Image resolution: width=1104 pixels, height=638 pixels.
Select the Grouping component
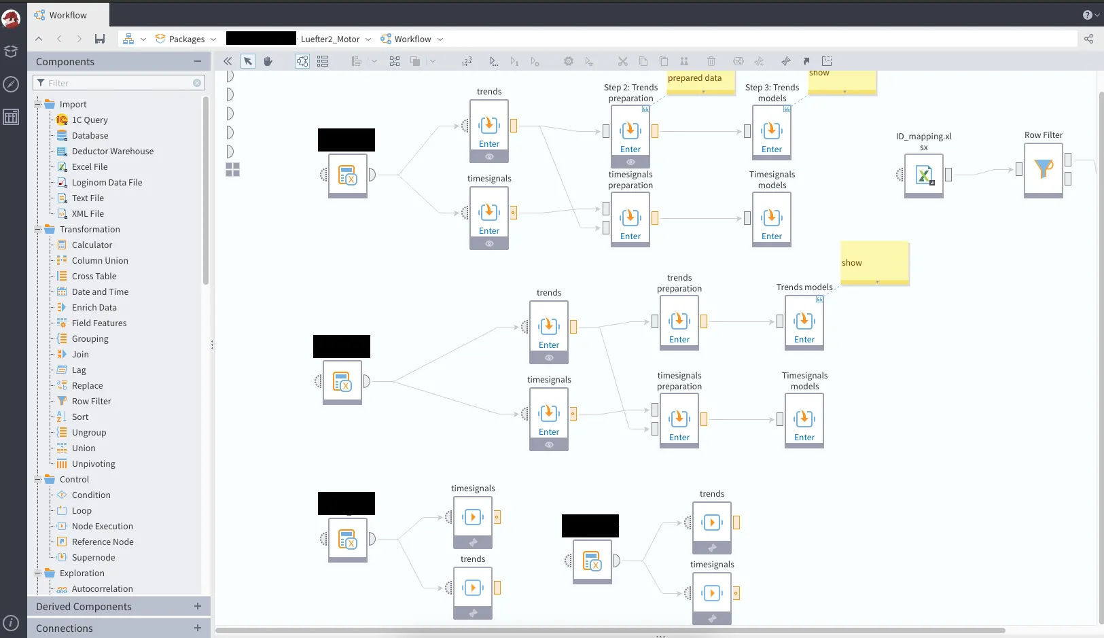point(90,338)
